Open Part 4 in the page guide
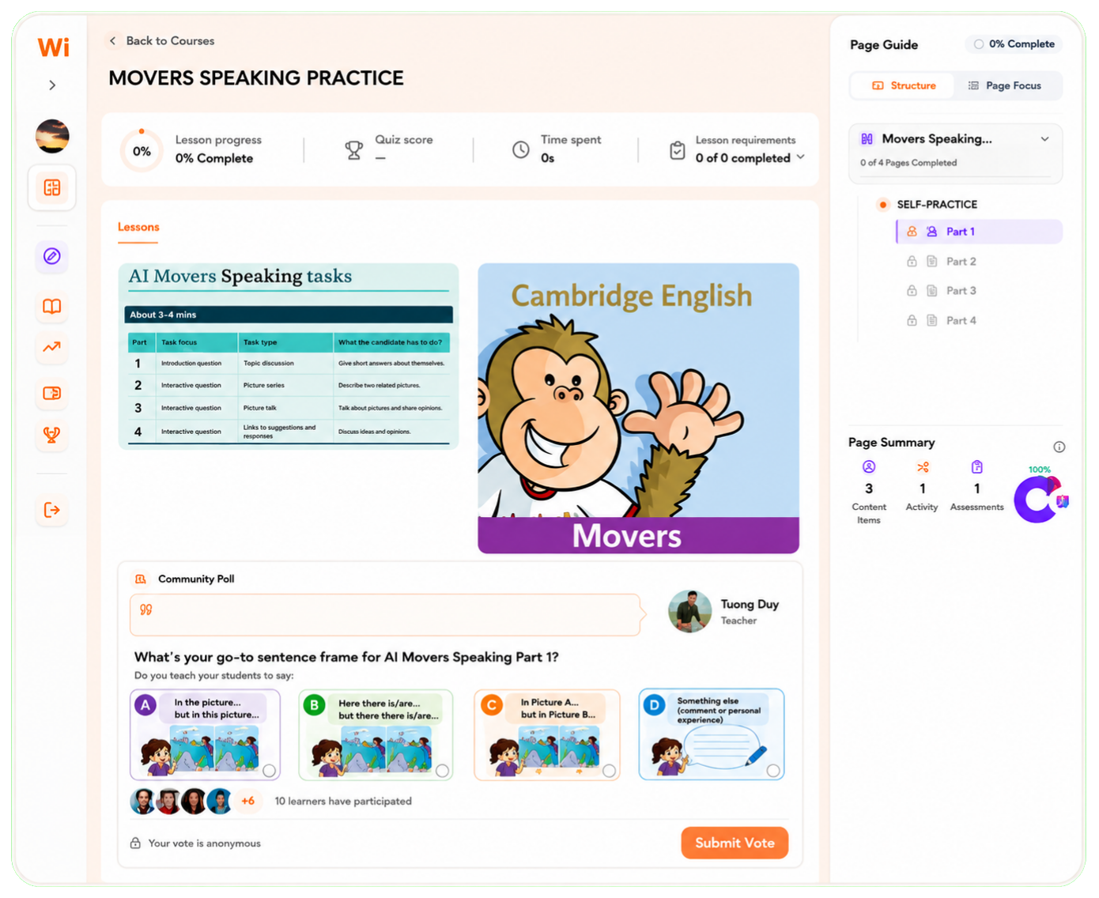The width and height of the screenshot is (1099, 898). coord(961,321)
